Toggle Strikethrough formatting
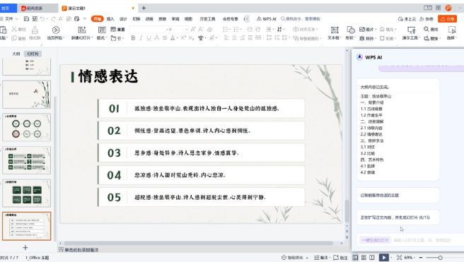The image size is (464, 262). [x=165, y=38]
